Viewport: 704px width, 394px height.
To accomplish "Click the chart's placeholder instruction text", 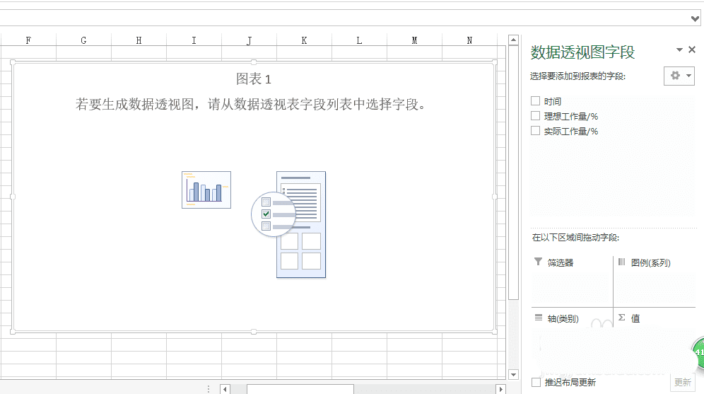I will (x=250, y=104).
